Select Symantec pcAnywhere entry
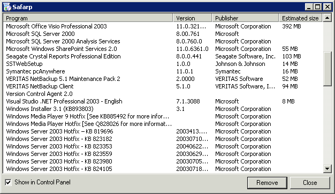Screen dimensions: 335x194 [35, 71]
